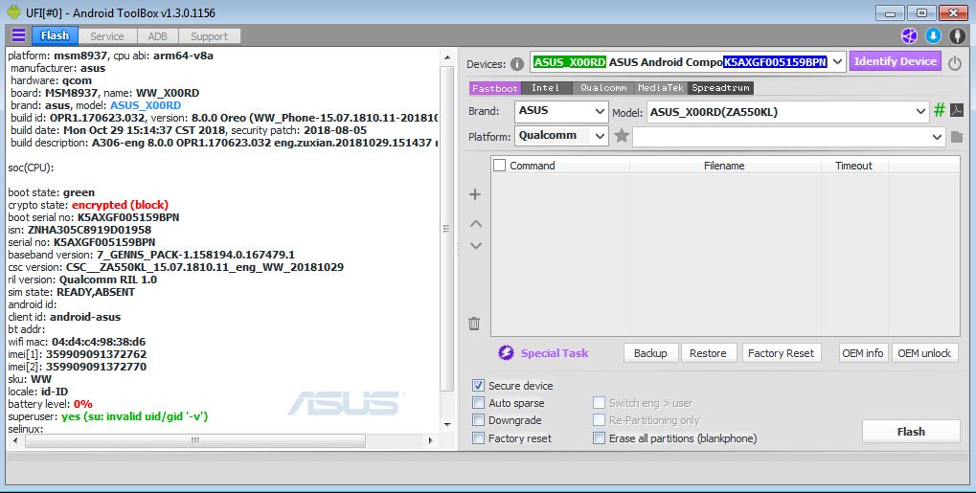
Task: Click log scroll right arrow
Action: click(x=430, y=440)
